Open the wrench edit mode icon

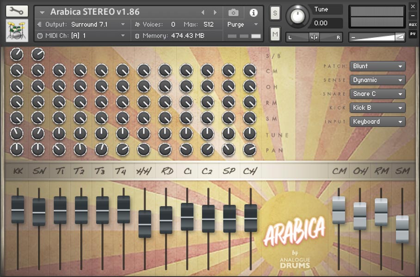click(17, 11)
